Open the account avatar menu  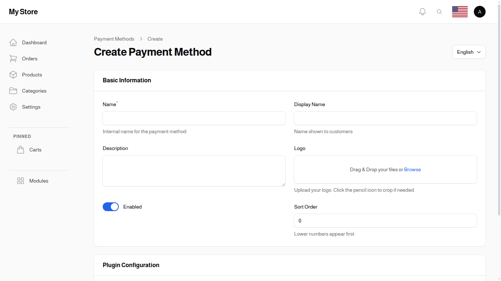[480, 11]
